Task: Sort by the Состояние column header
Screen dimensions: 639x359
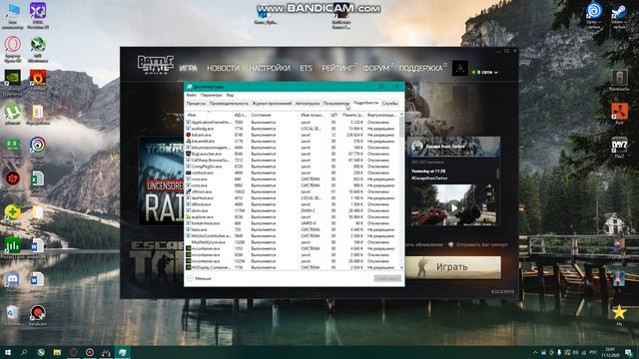Action: coord(274,116)
